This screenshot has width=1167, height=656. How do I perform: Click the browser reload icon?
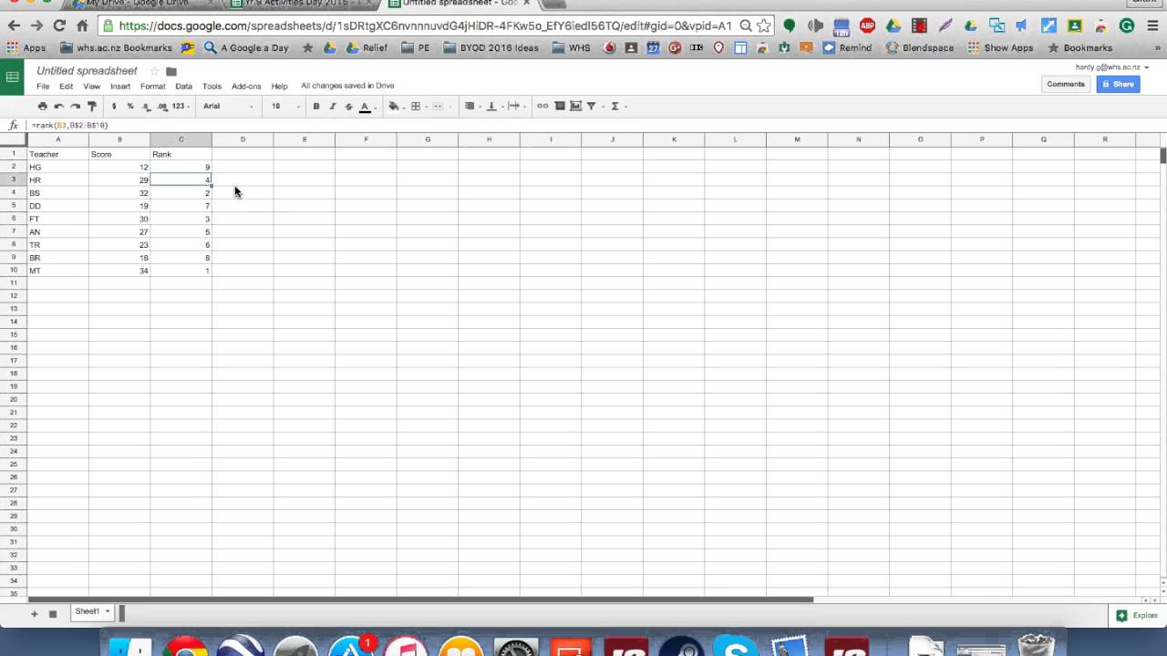point(59,26)
